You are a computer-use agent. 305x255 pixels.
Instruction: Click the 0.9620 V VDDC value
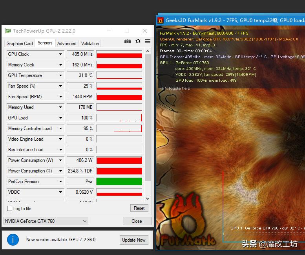point(80,192)
